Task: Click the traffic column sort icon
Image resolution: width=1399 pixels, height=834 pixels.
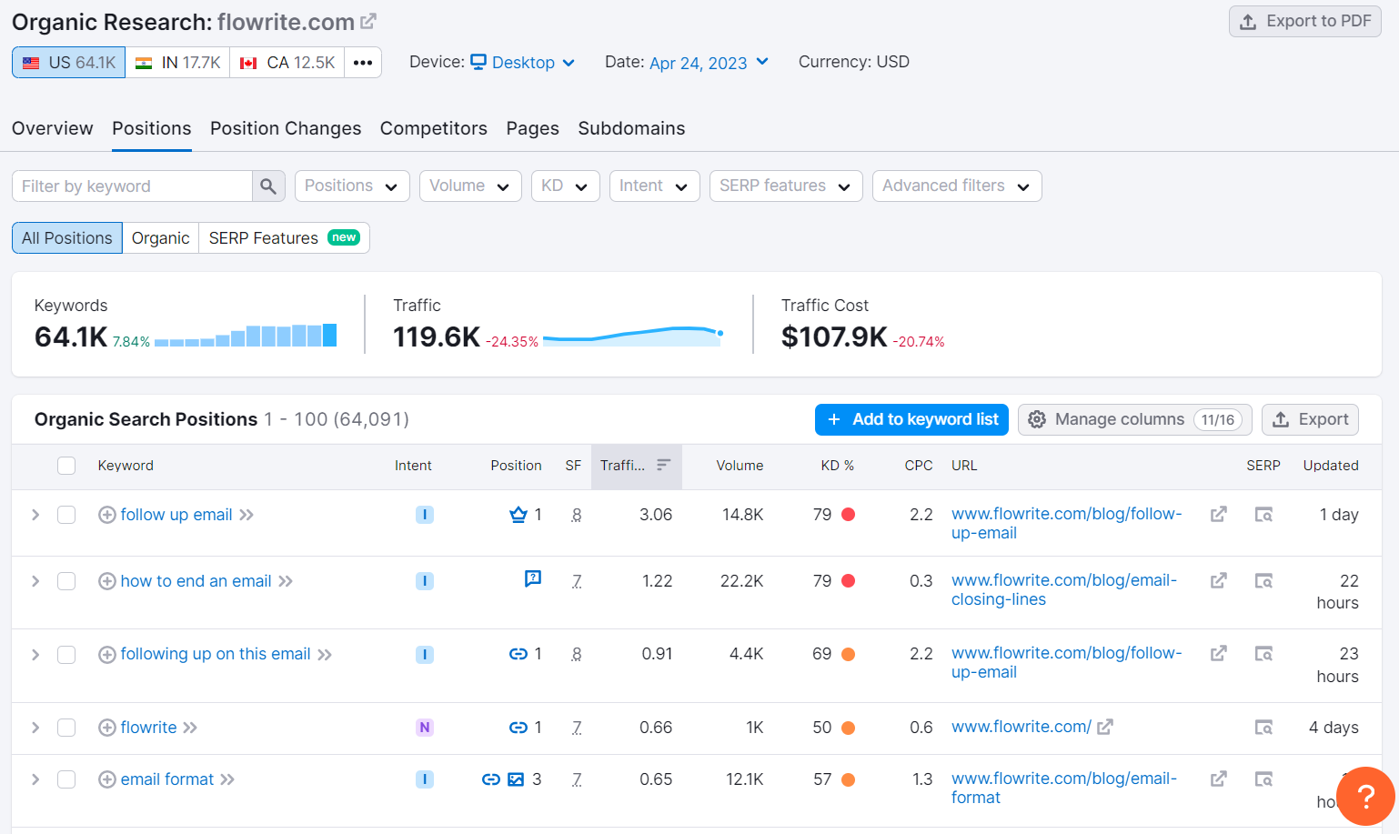Action: tap(664, 465)
